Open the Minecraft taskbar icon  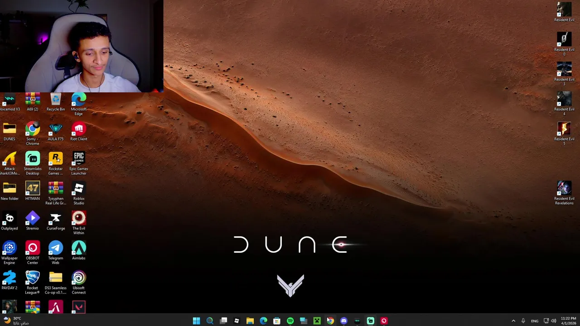point(317,321)
